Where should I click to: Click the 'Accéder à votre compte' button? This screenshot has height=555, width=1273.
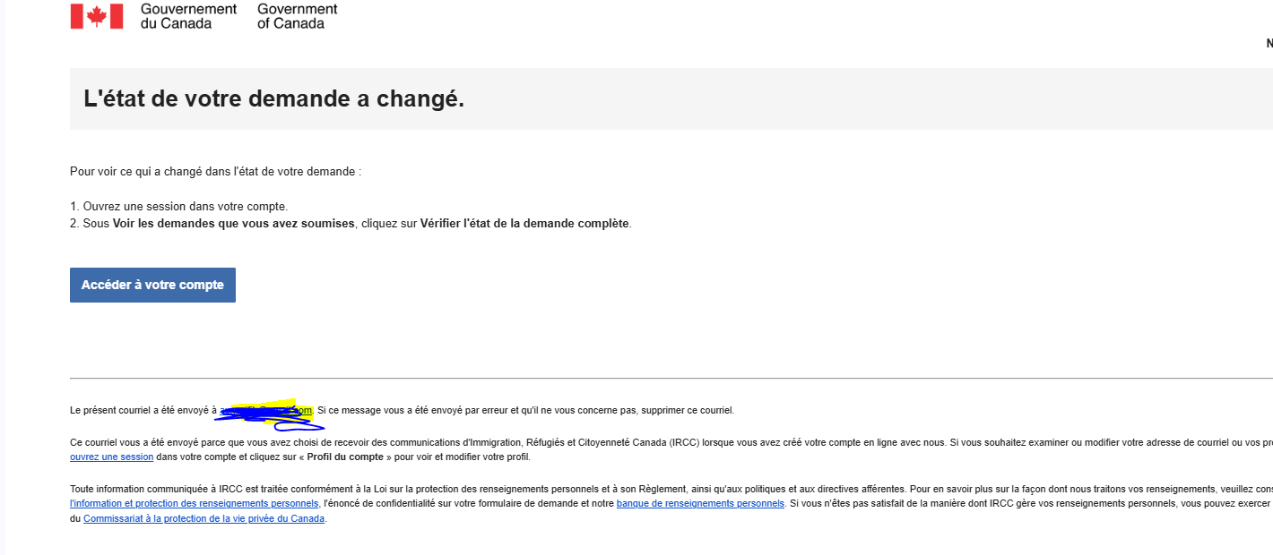(x=152, y=285)
